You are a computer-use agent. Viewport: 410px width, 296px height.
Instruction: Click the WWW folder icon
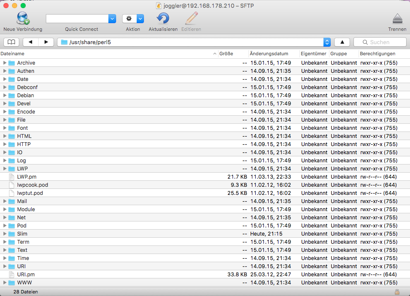12,283
